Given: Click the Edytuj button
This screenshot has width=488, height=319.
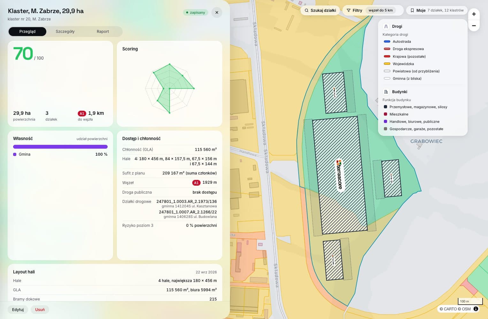Looking at the screenshot, I should (x=18, y=310).
